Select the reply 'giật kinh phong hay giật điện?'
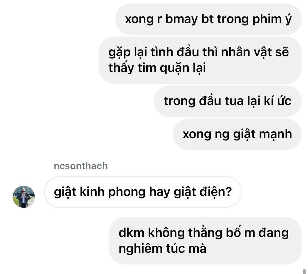The height and width of the screenshot is (274, 308). (x=143, y=192)
